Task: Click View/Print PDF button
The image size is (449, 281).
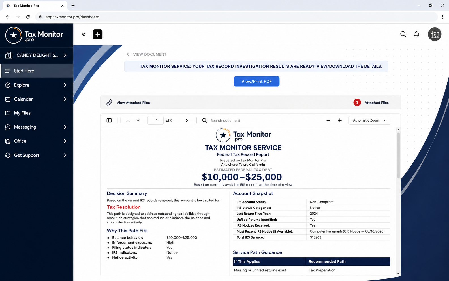Action: (256, 82)
